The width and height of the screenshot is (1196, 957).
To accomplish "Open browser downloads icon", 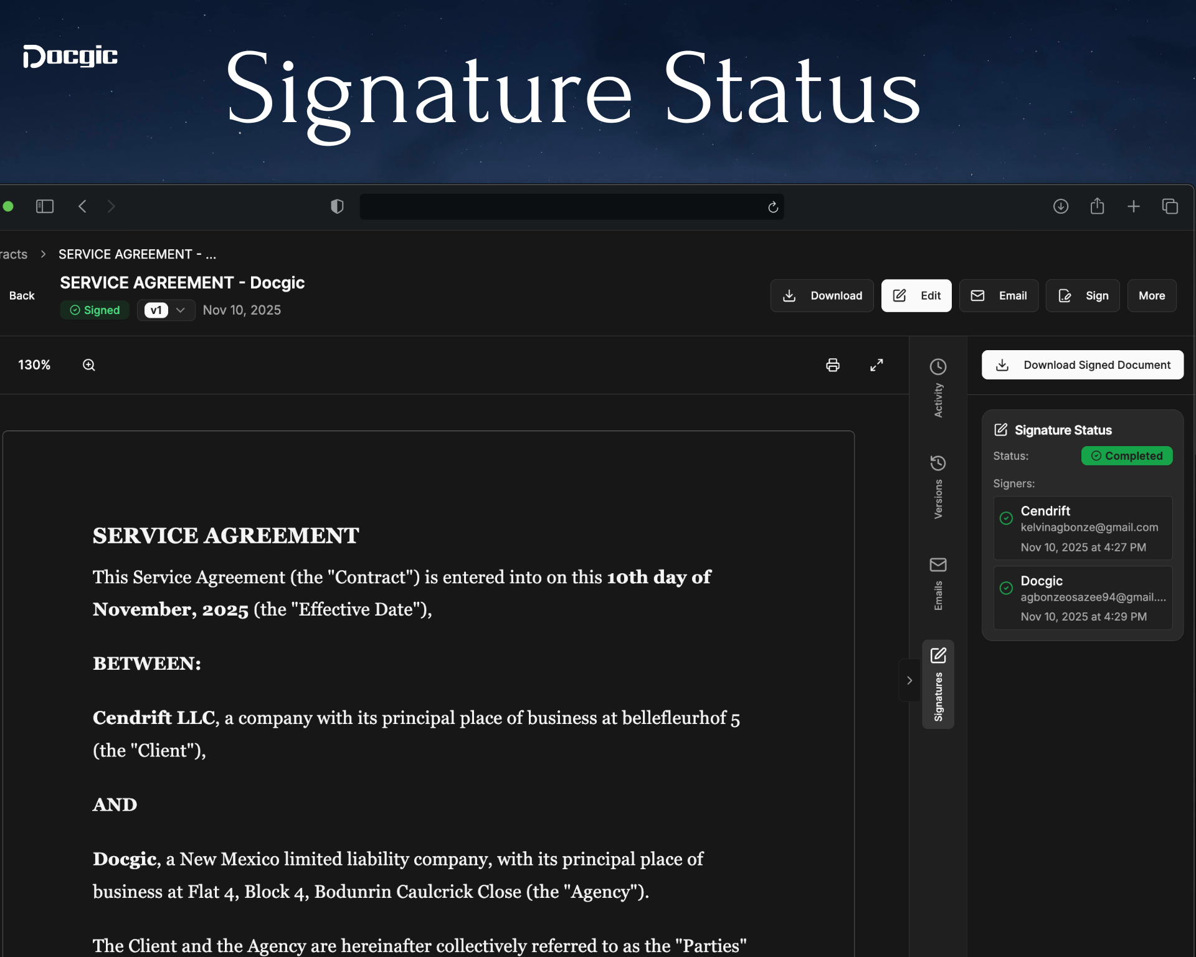I will pyautogui.click(x=1060, y=206).
